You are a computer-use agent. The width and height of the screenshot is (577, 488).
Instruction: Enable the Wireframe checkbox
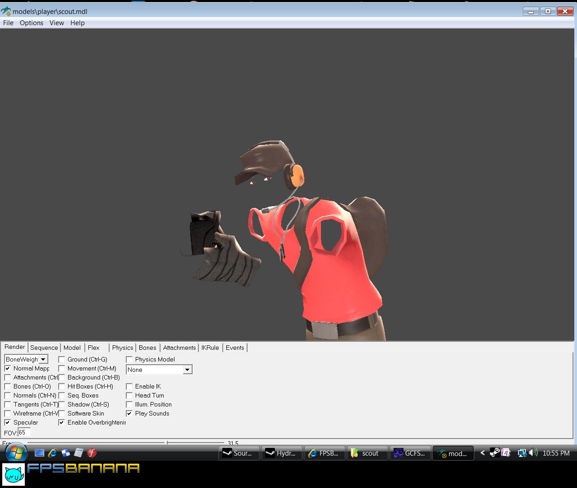point(8,413)
